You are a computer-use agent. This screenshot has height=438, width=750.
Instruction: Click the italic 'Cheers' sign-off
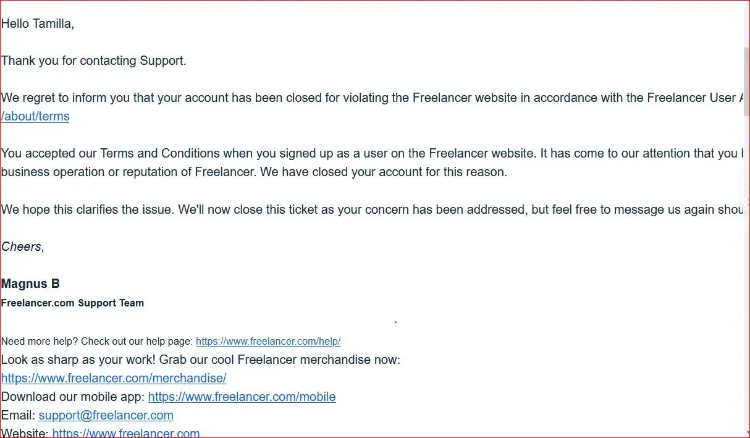click(21, 246)
